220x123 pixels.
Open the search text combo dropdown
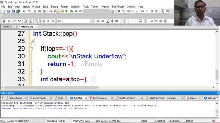pyautogui.click(x=92, y=21)
